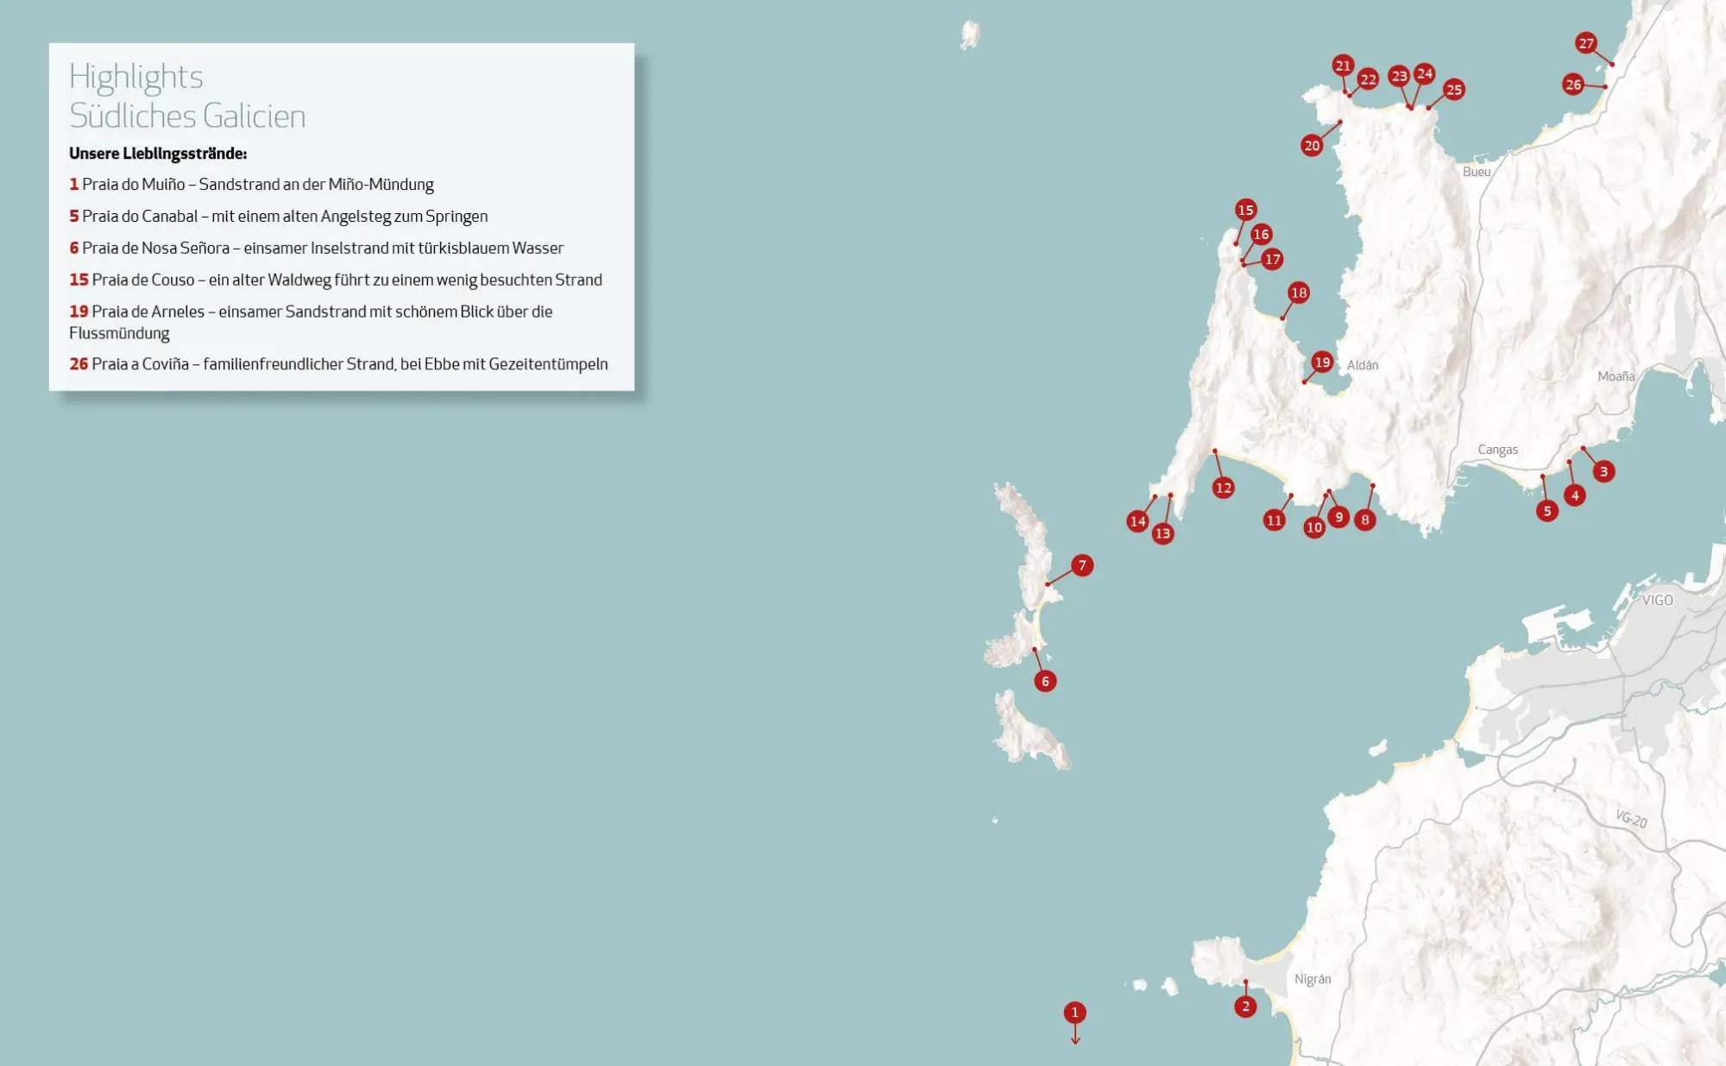Screen dimensions: 1726x1066
Task: Click marker 7 on the island
Action: coord(1081,565)
